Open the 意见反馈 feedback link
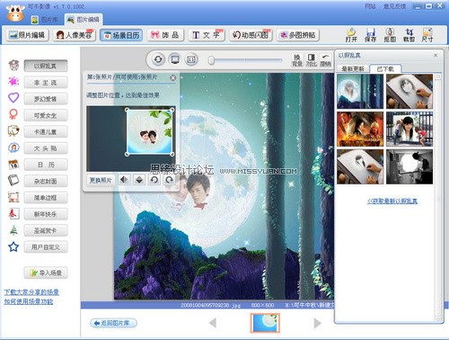Viewport: 449px width, 340px height. 395,6
